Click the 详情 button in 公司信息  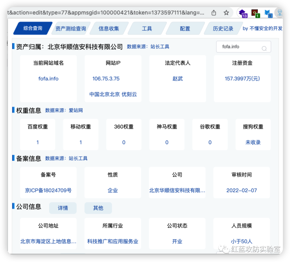click(x=63, y=208)
